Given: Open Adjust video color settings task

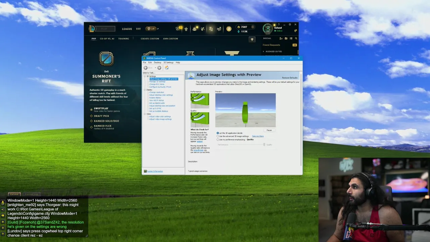Looking at the screenshot, I should (x=160, y=117).
